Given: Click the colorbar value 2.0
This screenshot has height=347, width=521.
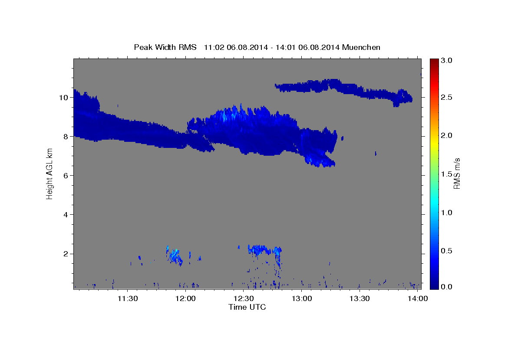Looking at the screenshot, I should (x=447, y=135).
